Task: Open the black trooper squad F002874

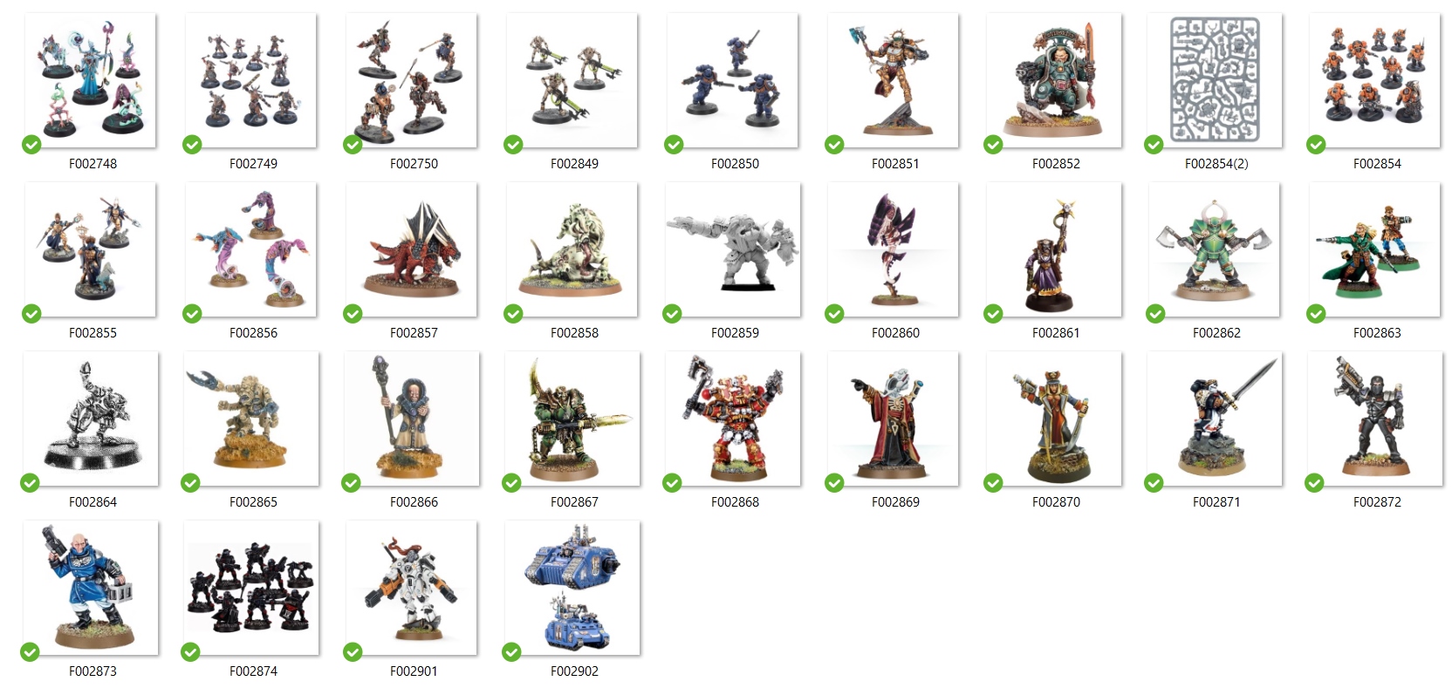Action: [251, 588]
